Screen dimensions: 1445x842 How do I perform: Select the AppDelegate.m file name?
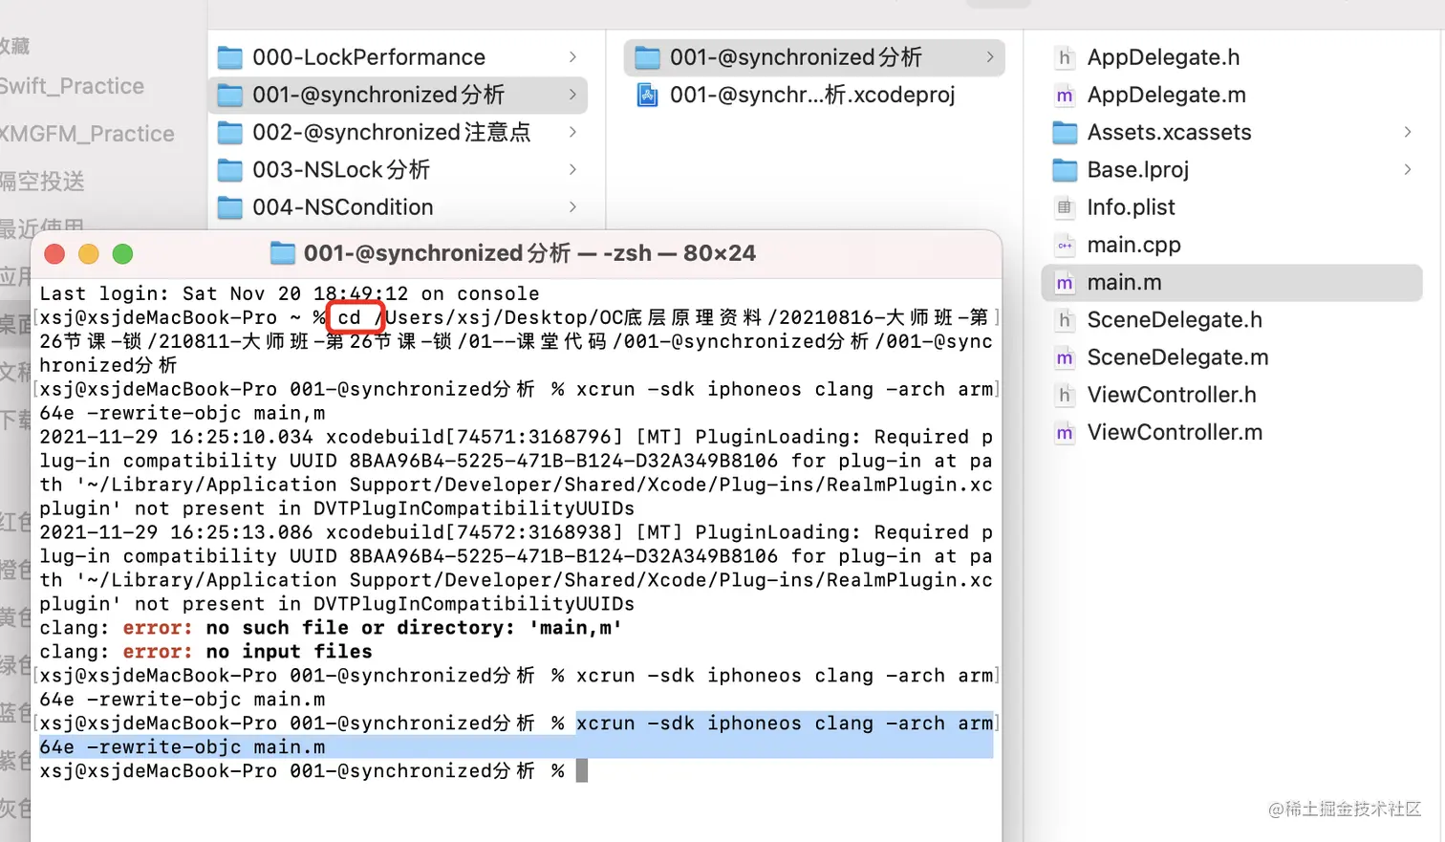[1166, 95]
